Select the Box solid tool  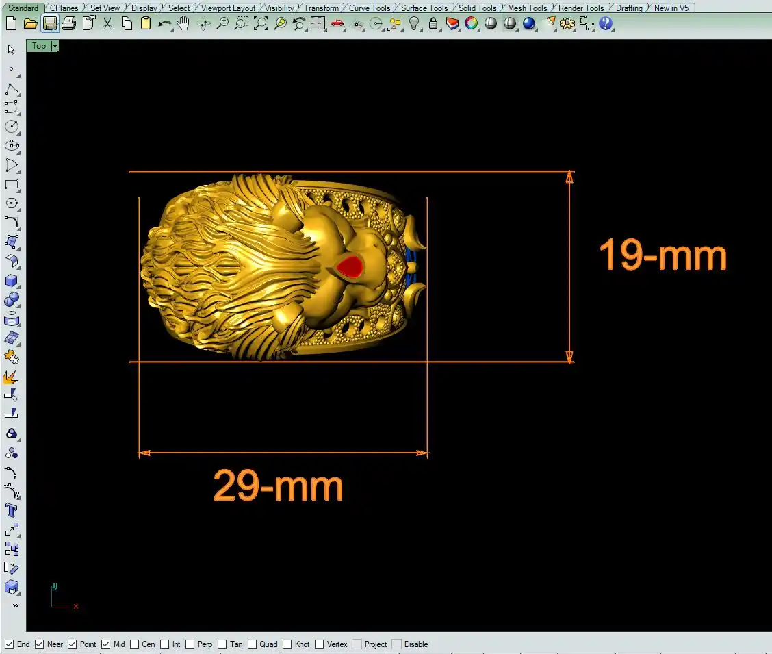pyautogui.click(x=12, y=281)
